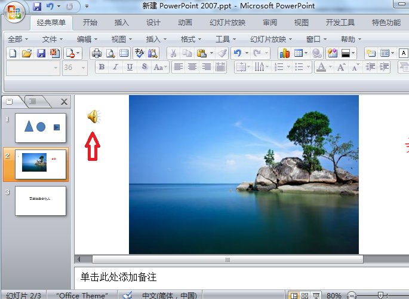
Task: Save via the Quick Access toolbar
Action: click(37, 6)
